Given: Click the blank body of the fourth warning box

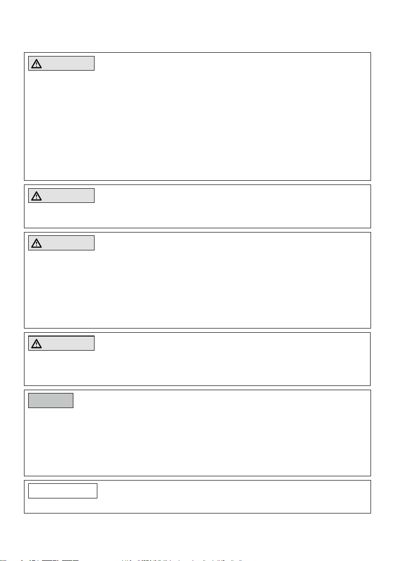Looking at the screenshot, I should tap(197, 369).
